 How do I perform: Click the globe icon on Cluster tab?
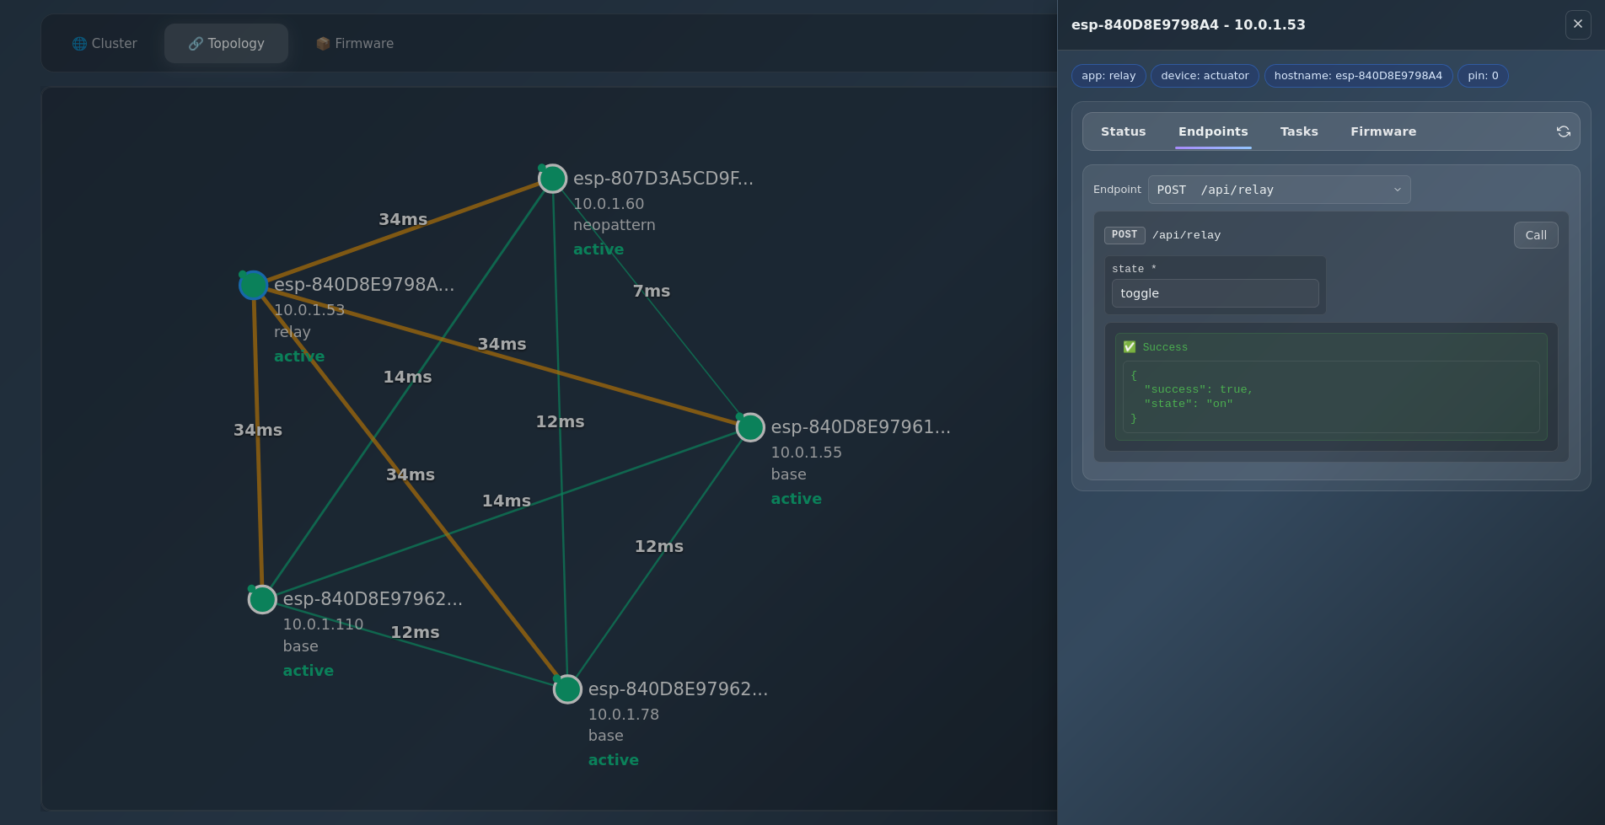coord(79,44)
